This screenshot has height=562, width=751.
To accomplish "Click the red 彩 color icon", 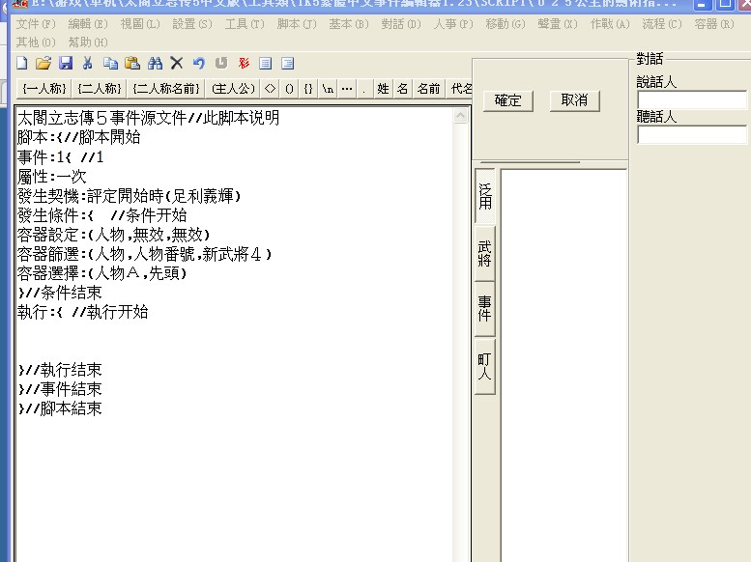I will (244, 63).
